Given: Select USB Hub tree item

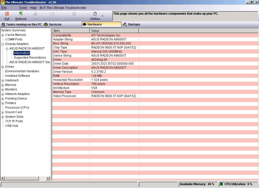Looking at the screenshot, I should (12, 126).
